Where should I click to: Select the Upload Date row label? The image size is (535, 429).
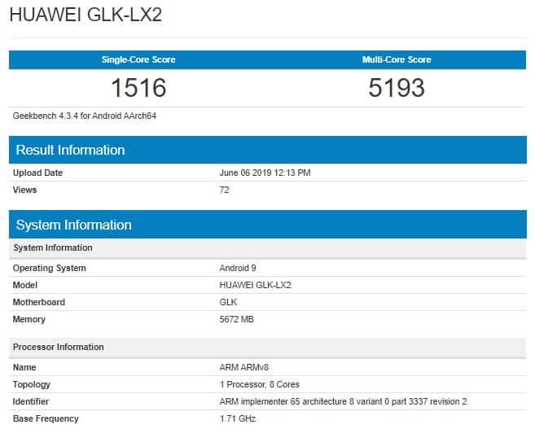37,173
